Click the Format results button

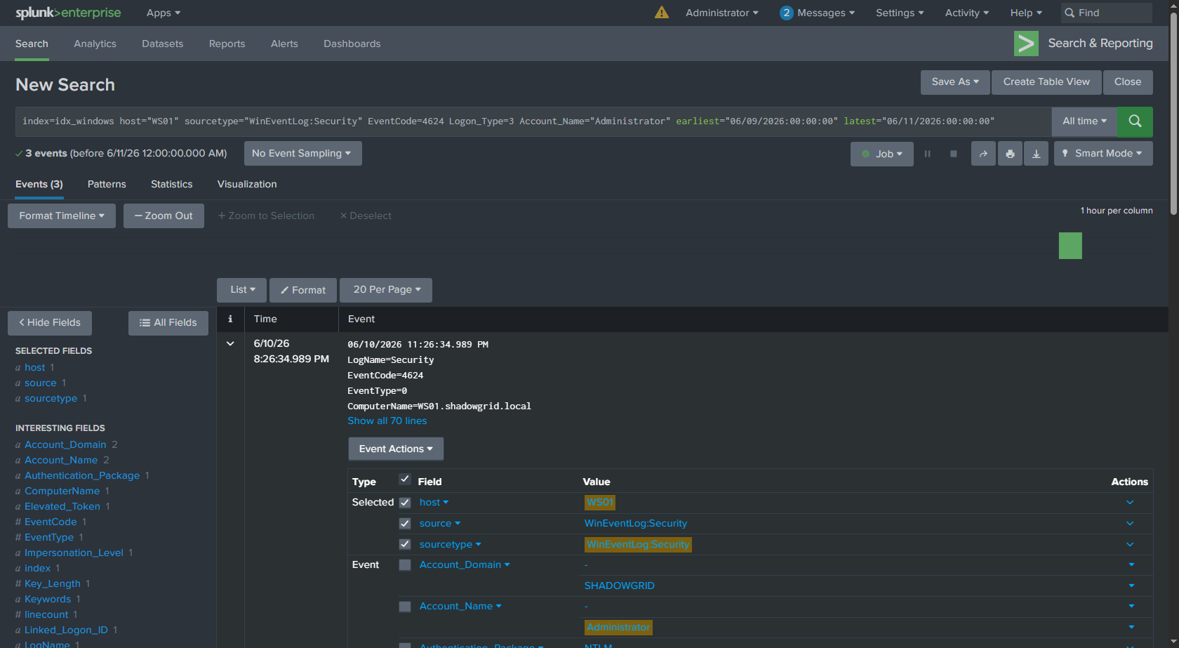coord(303,290)
